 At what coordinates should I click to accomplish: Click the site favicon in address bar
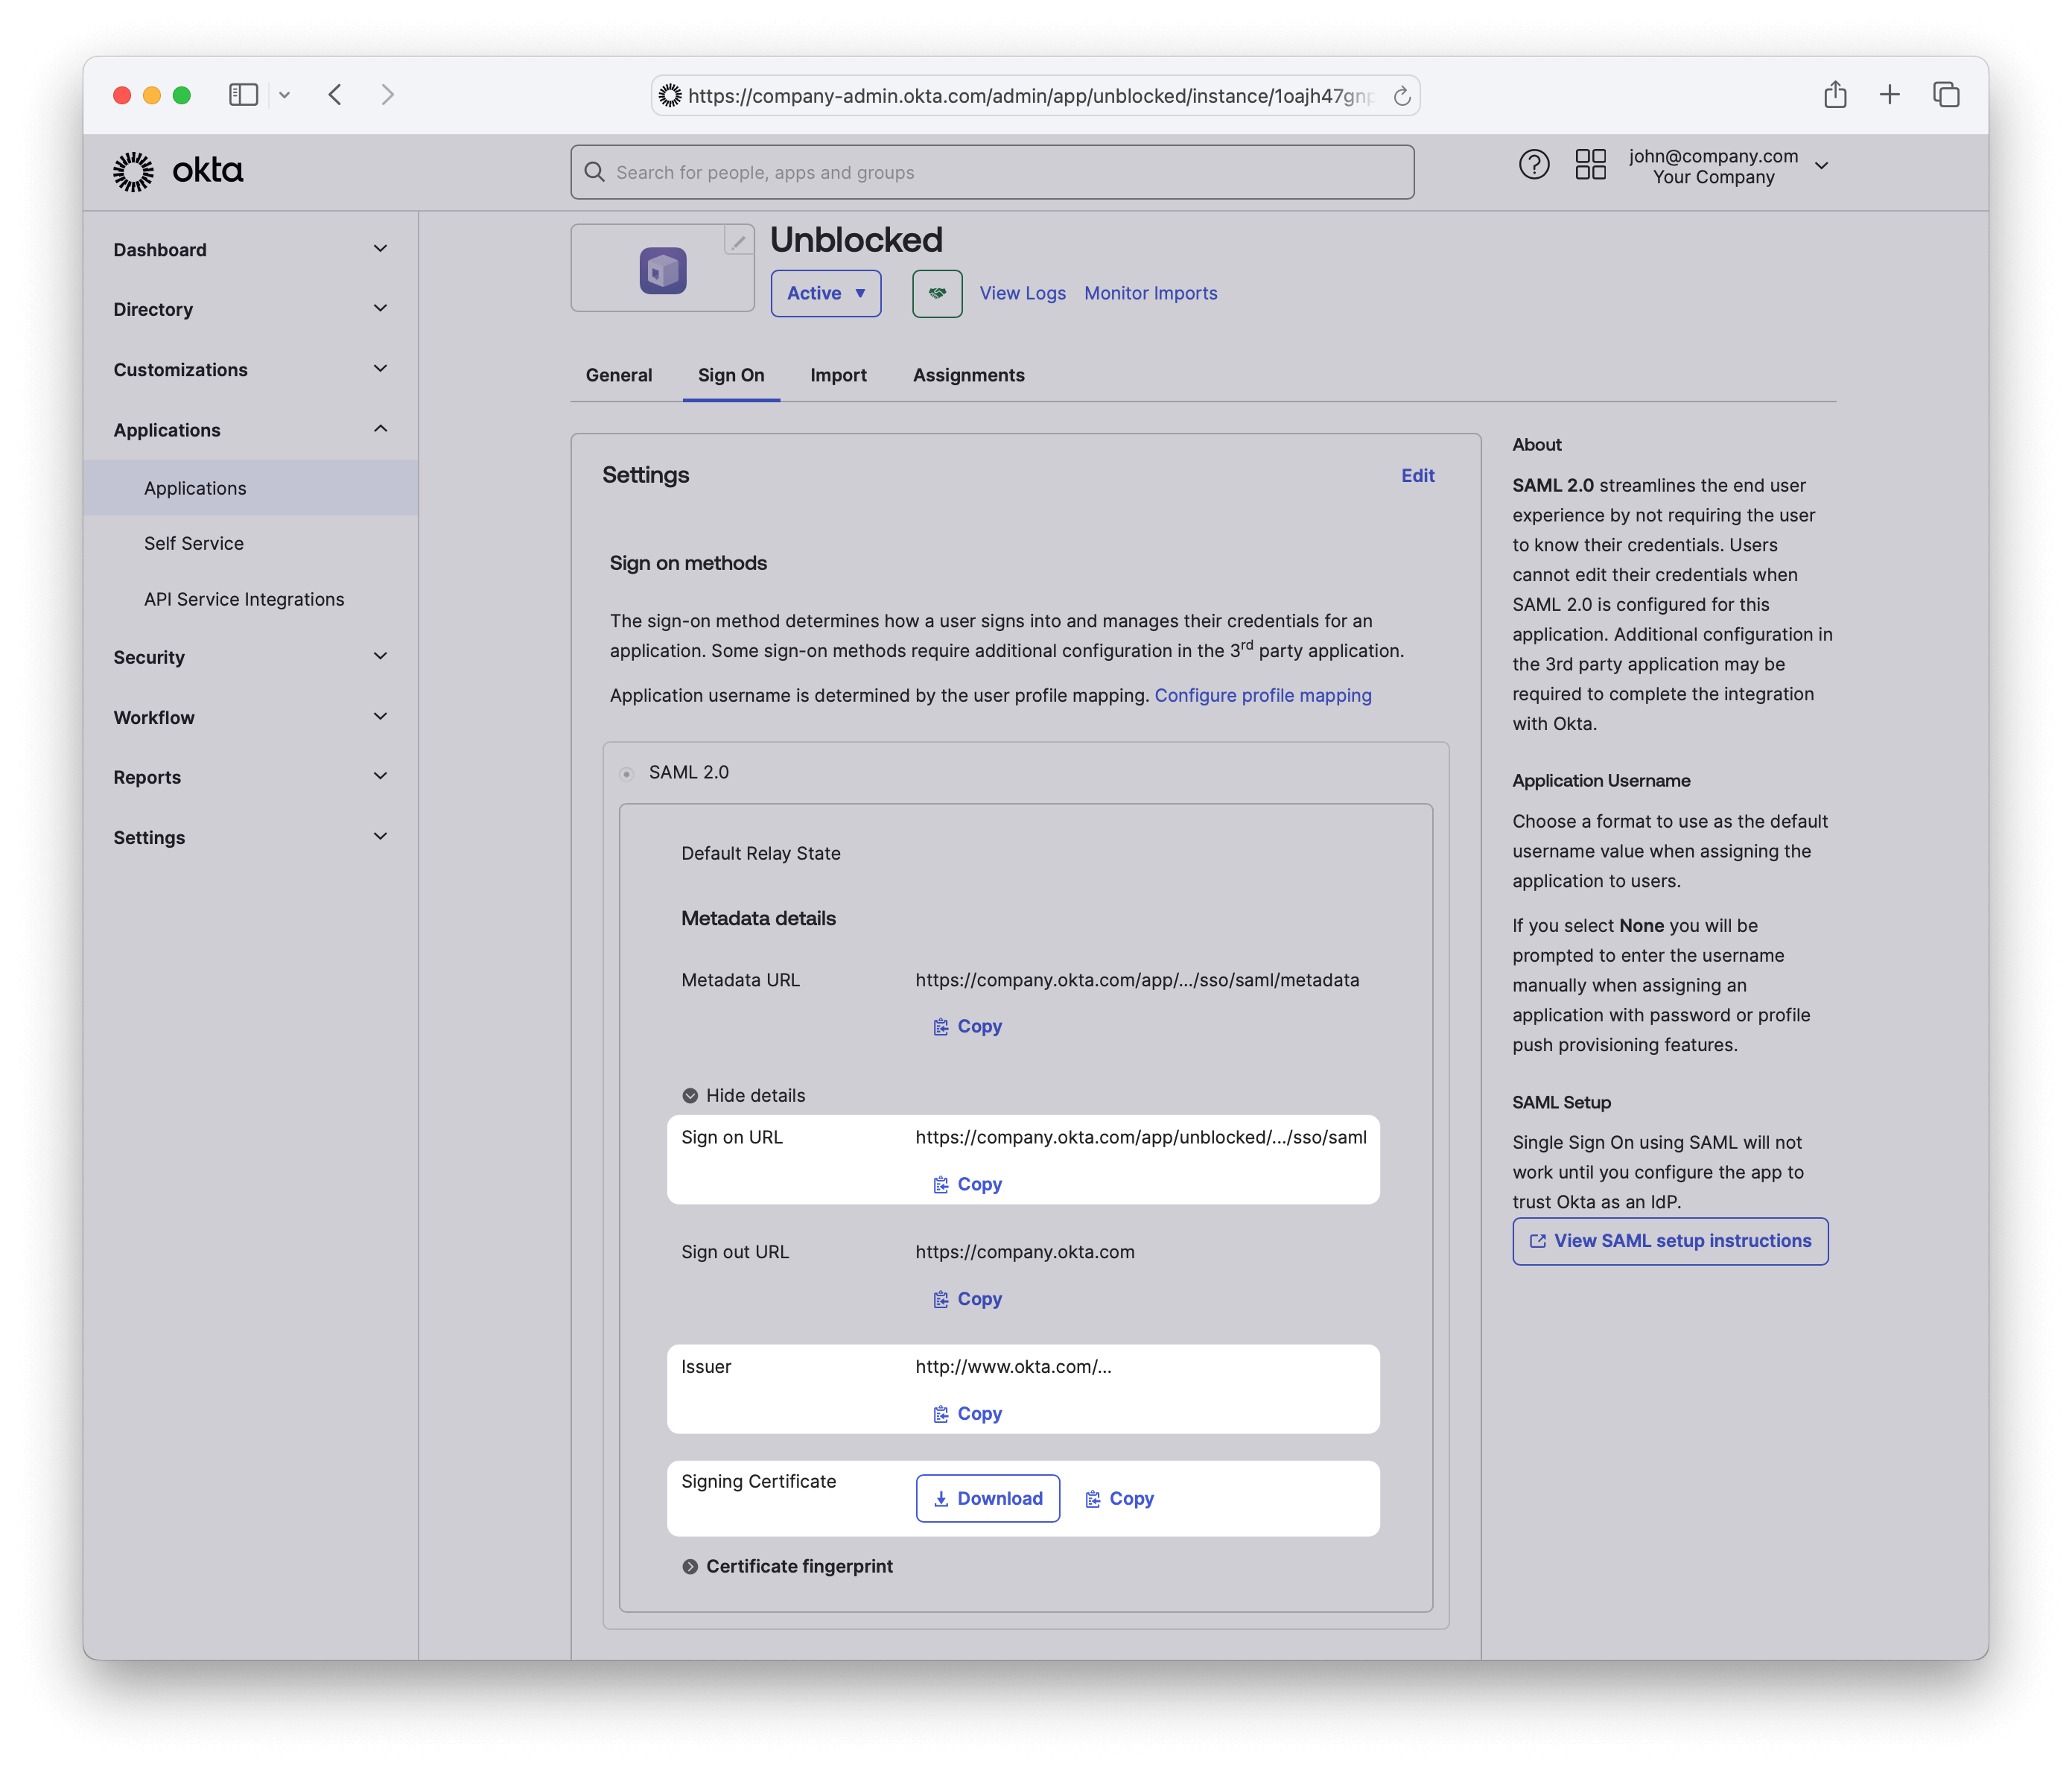tap(669, 95)
